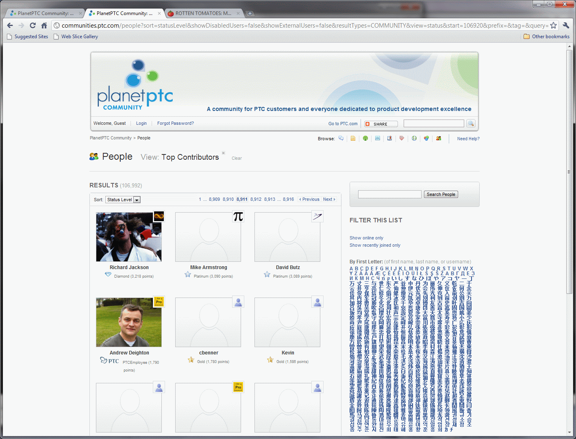Click cbenner's user badge icon
This screenshot has height=439, width=576.
point(238,302)
